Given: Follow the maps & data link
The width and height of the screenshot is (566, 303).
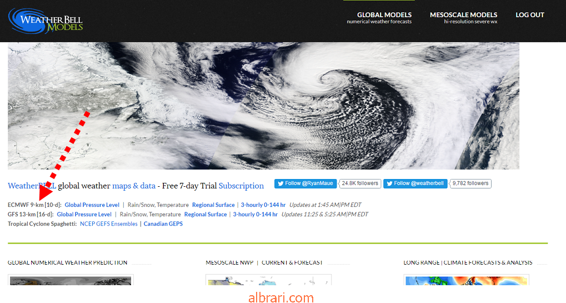Looking at the screenshot, I should click(x=134, y=186).
